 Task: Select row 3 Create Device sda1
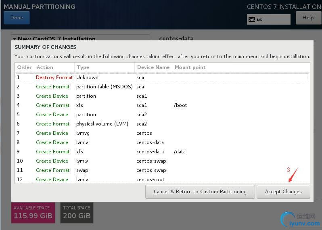point(162,96)
